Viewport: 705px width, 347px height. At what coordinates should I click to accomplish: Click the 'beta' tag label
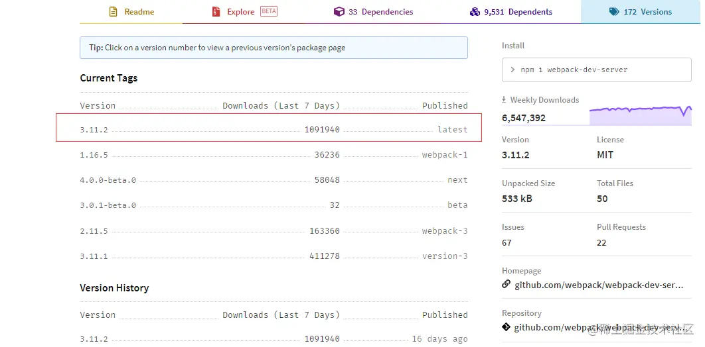(457, 205)
